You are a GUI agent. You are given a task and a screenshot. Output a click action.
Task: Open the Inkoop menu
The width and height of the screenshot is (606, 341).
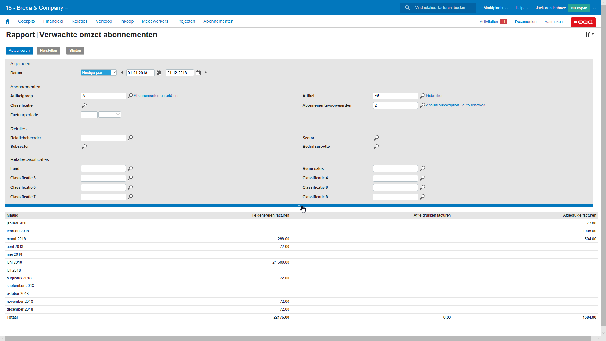pyautogui.click(x=127, y=21)
